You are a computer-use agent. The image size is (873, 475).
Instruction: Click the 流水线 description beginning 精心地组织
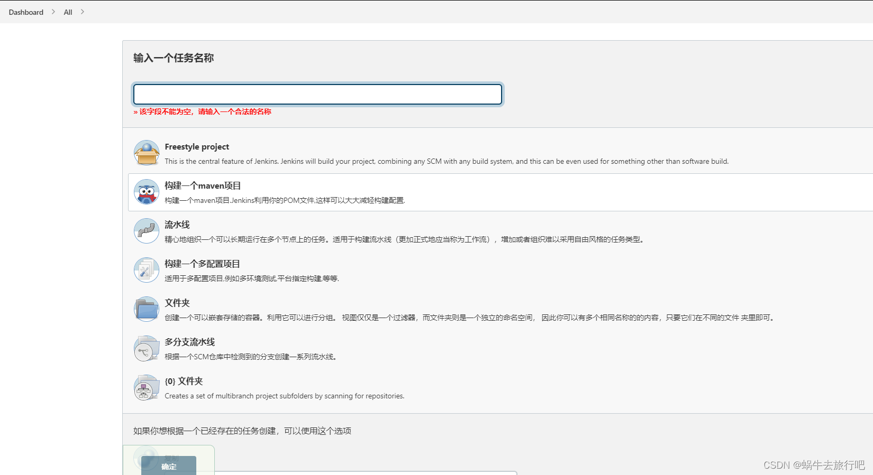(405, 240)
